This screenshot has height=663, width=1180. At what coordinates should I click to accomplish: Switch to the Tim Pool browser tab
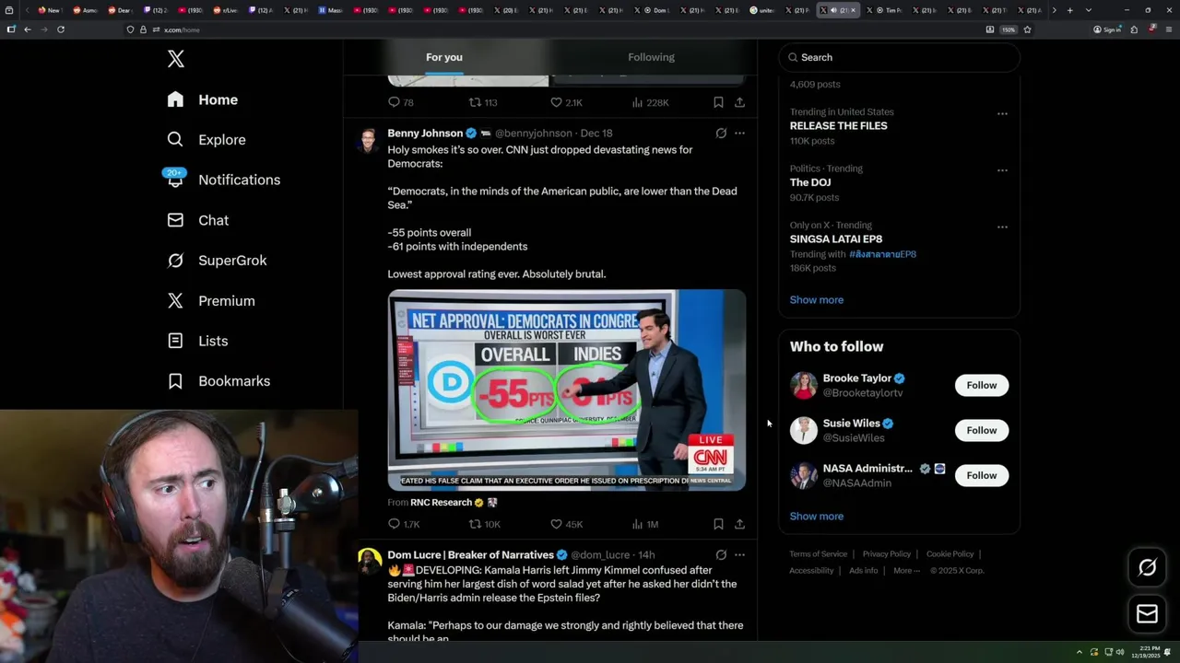pos(886,10)
